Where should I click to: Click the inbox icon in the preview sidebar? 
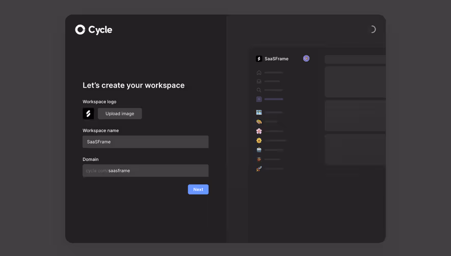point(259,81)
